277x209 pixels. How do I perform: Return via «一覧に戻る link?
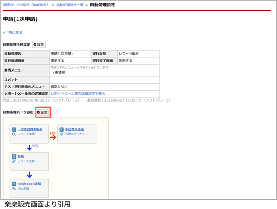point(12,32)
